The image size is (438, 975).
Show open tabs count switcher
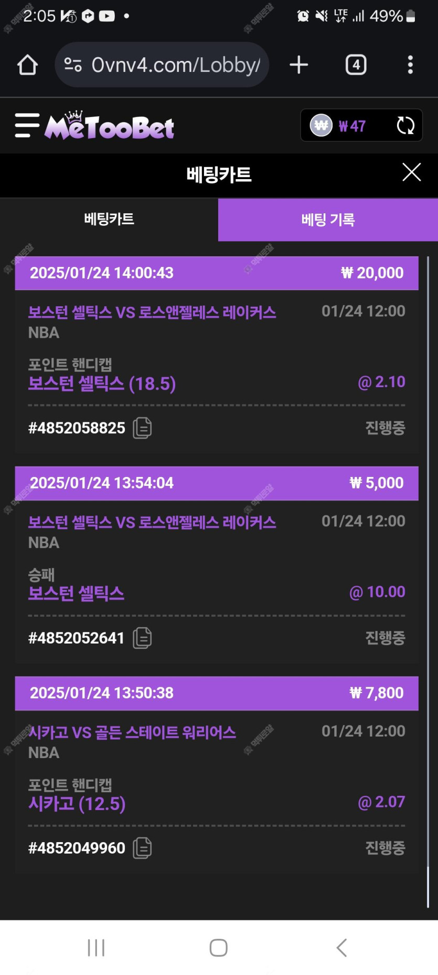(x=356, y=65)
